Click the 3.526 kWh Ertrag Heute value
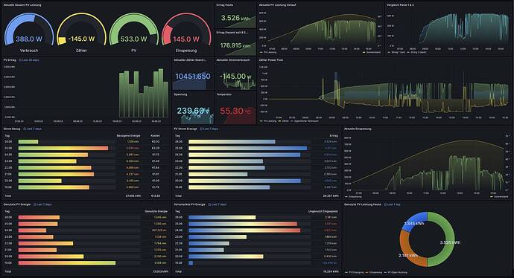This screenshot has width=514, height=278. (235, 18)
